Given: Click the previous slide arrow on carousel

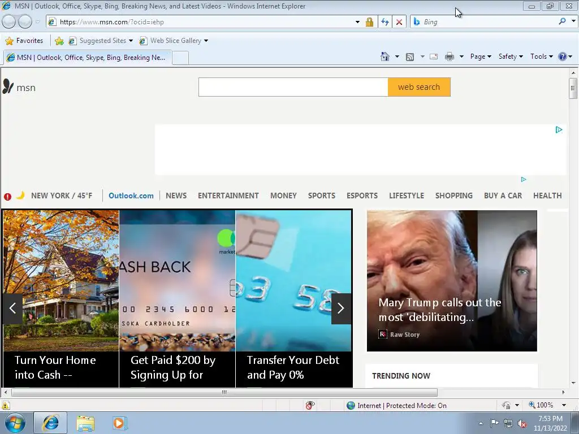Looking at the screenshot, I should tap(12, 309).
